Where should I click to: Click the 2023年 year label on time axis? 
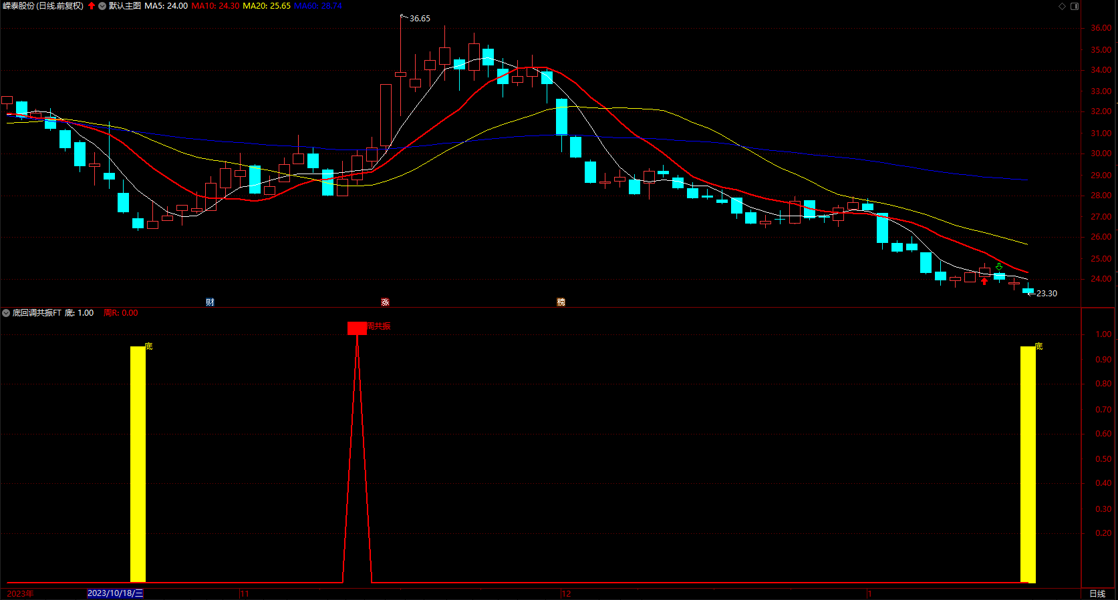(20, 593)
